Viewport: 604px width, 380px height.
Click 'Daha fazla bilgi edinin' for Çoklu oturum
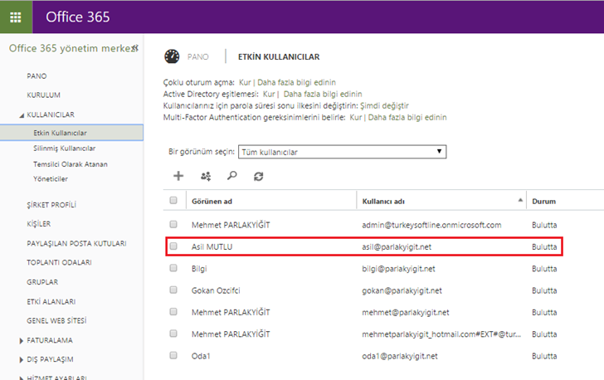pos(297,82)
